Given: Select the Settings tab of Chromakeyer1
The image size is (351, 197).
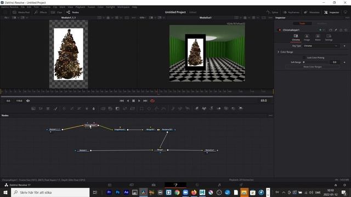Looking at the screenshot, I should click(329, 38).
